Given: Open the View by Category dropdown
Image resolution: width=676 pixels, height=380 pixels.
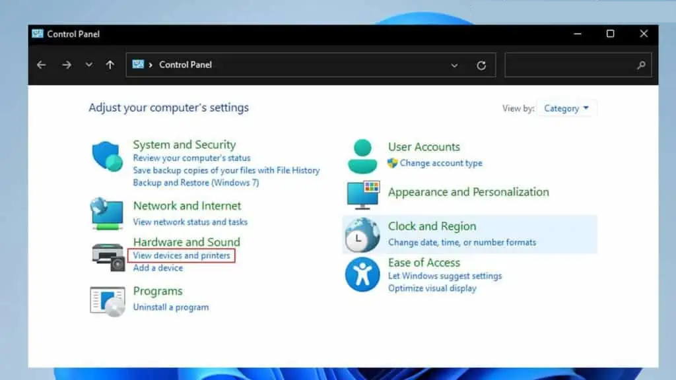Looking at the screenshot, I should (566, 108).
